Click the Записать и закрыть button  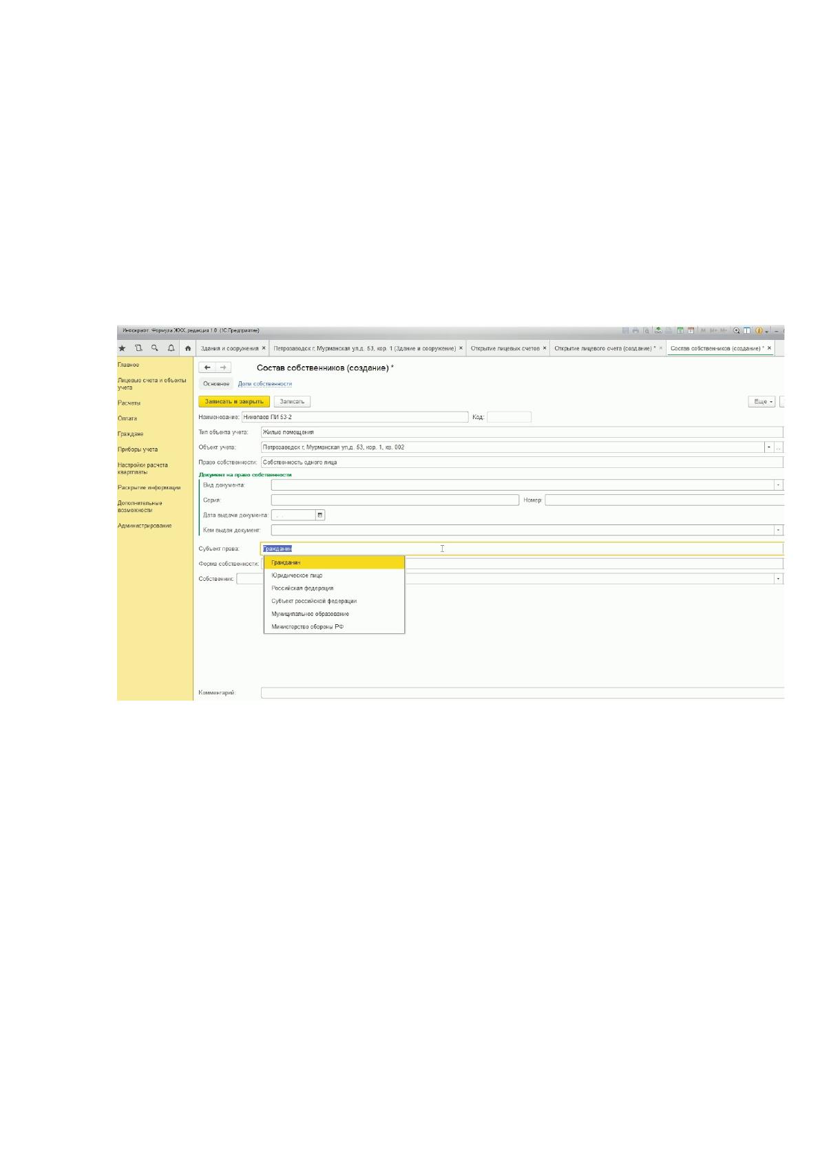pyautogui.click(x=234, y=401)
